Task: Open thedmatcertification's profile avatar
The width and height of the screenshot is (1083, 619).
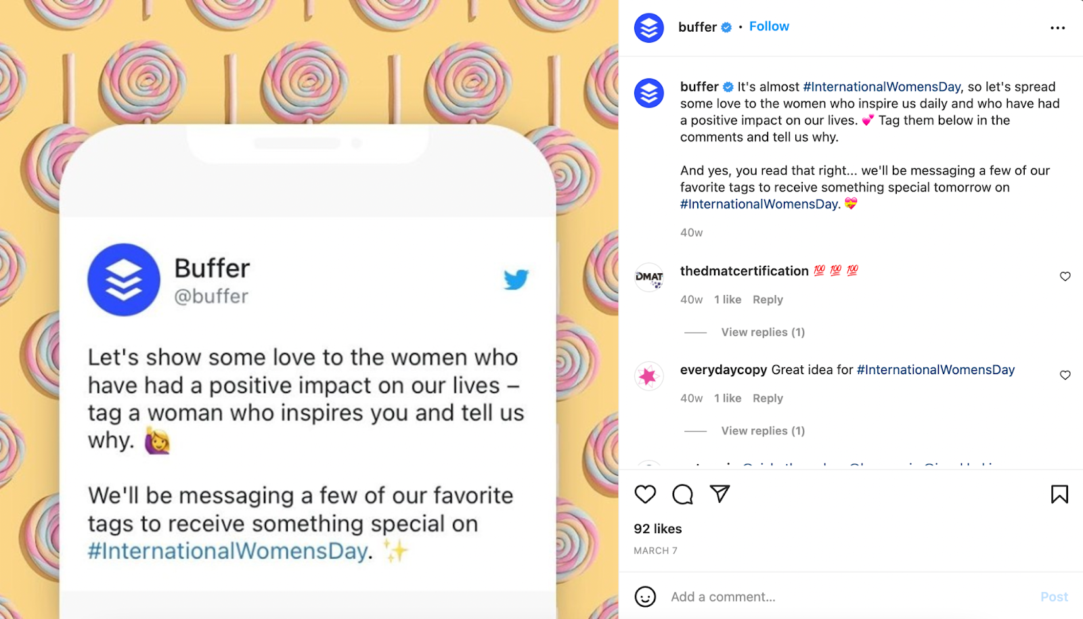Action: (x=648, y=277)
